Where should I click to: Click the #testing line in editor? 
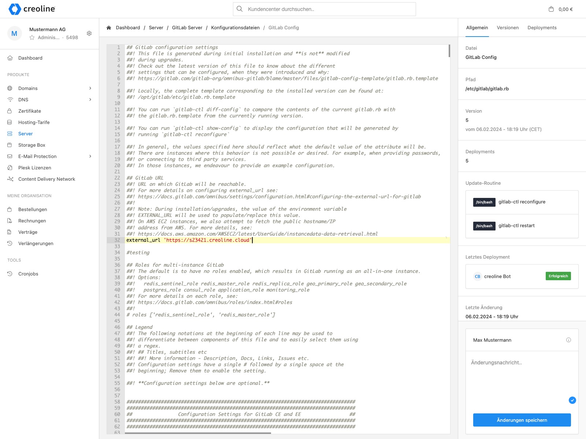[x=138, y=252]
